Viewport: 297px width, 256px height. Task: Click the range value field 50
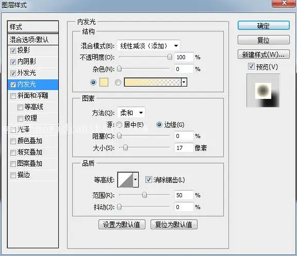tap(184, 195)
